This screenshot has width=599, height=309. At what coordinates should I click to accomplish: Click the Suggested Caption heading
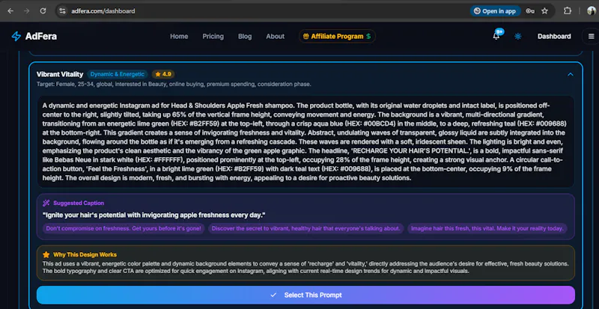point(79,203)
